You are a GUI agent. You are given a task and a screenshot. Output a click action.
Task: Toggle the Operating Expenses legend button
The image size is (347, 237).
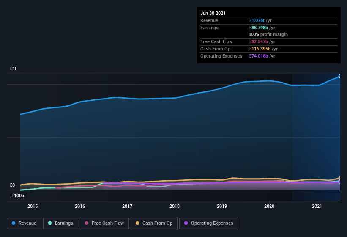click(209, 223)
